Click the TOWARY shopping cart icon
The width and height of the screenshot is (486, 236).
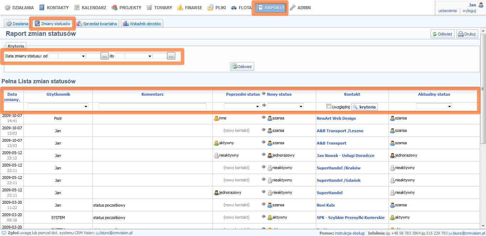(149, 7)
